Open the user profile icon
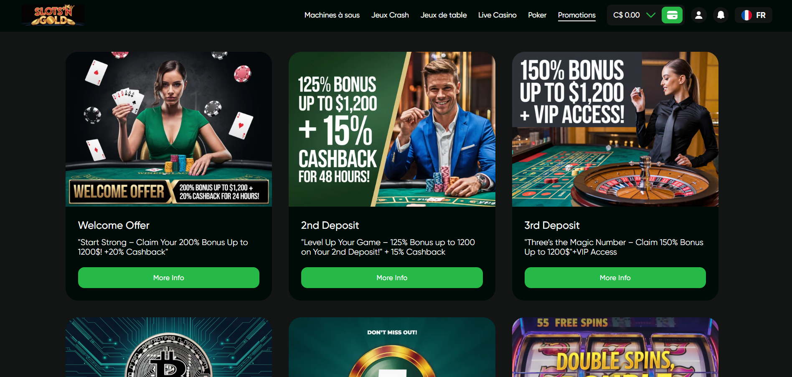This screenshot has height=377, width=792. tap(698, 15)
